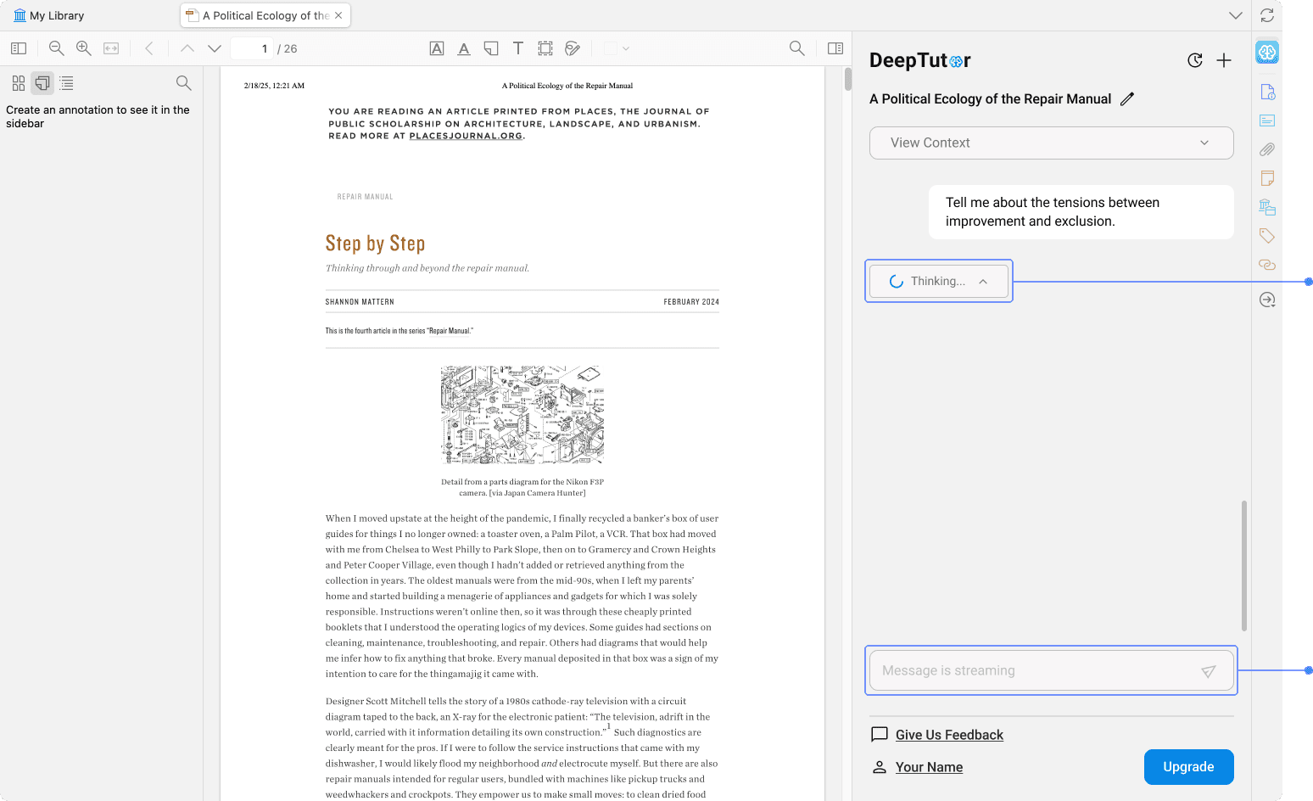
Task: Show the annotations list in the sidebar
Action: 42,83
